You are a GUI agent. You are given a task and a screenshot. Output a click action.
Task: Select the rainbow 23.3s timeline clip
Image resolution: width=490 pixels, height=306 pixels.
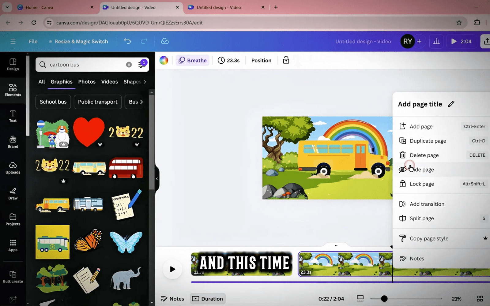pyautogui.click(x=345, y=264)
